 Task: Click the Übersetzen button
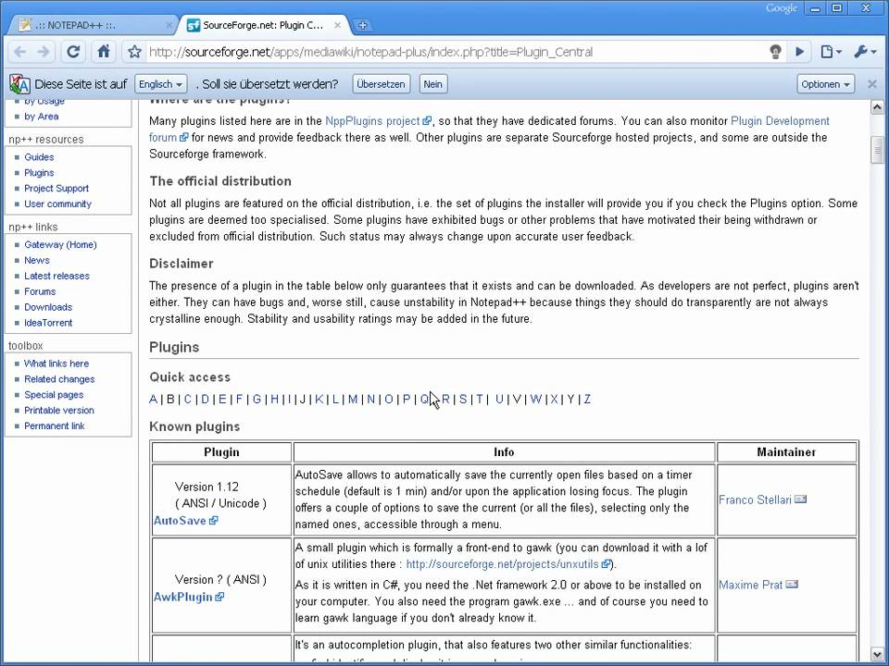381,84
